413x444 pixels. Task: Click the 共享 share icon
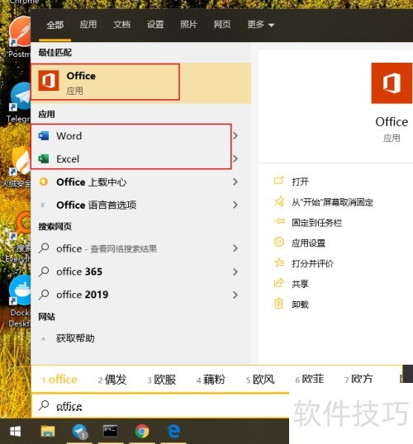(278, 283)
